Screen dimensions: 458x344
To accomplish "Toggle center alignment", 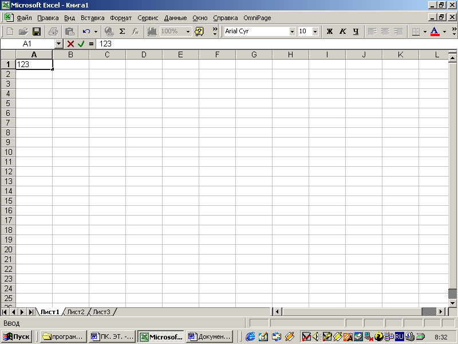I will point(385,32).
